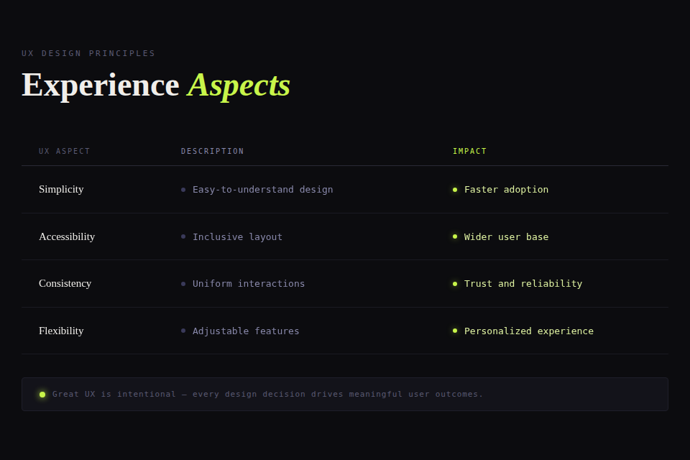The image size is (690, 460).
Task: Click the gray bullet beside Inclusive layout
Action: click(183, 236)
